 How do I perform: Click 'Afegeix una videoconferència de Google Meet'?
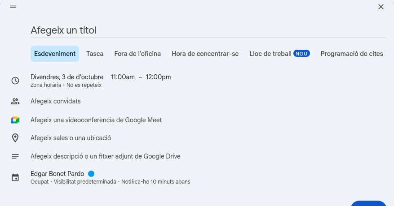click(x=96, y=120)
